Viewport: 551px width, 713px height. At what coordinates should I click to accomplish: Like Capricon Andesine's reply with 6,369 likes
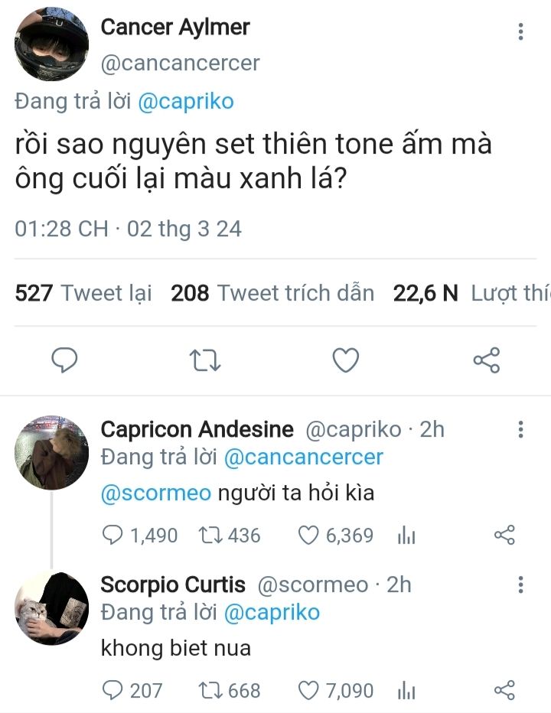pyautogui.click(x=308, y=535)
